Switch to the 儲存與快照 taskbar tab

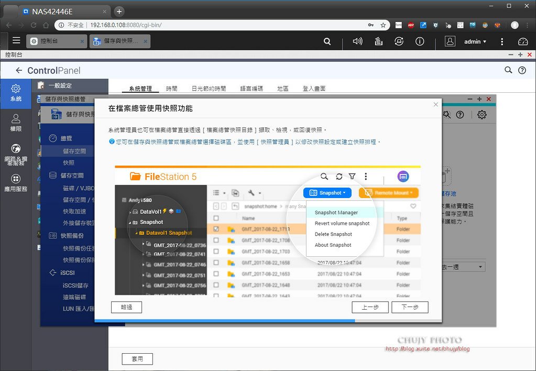pyautogui.click(x=119, y=41)
